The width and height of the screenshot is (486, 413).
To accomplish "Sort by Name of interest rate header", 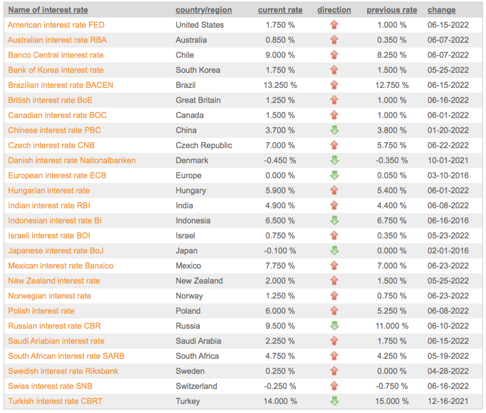I will [48, 10].
